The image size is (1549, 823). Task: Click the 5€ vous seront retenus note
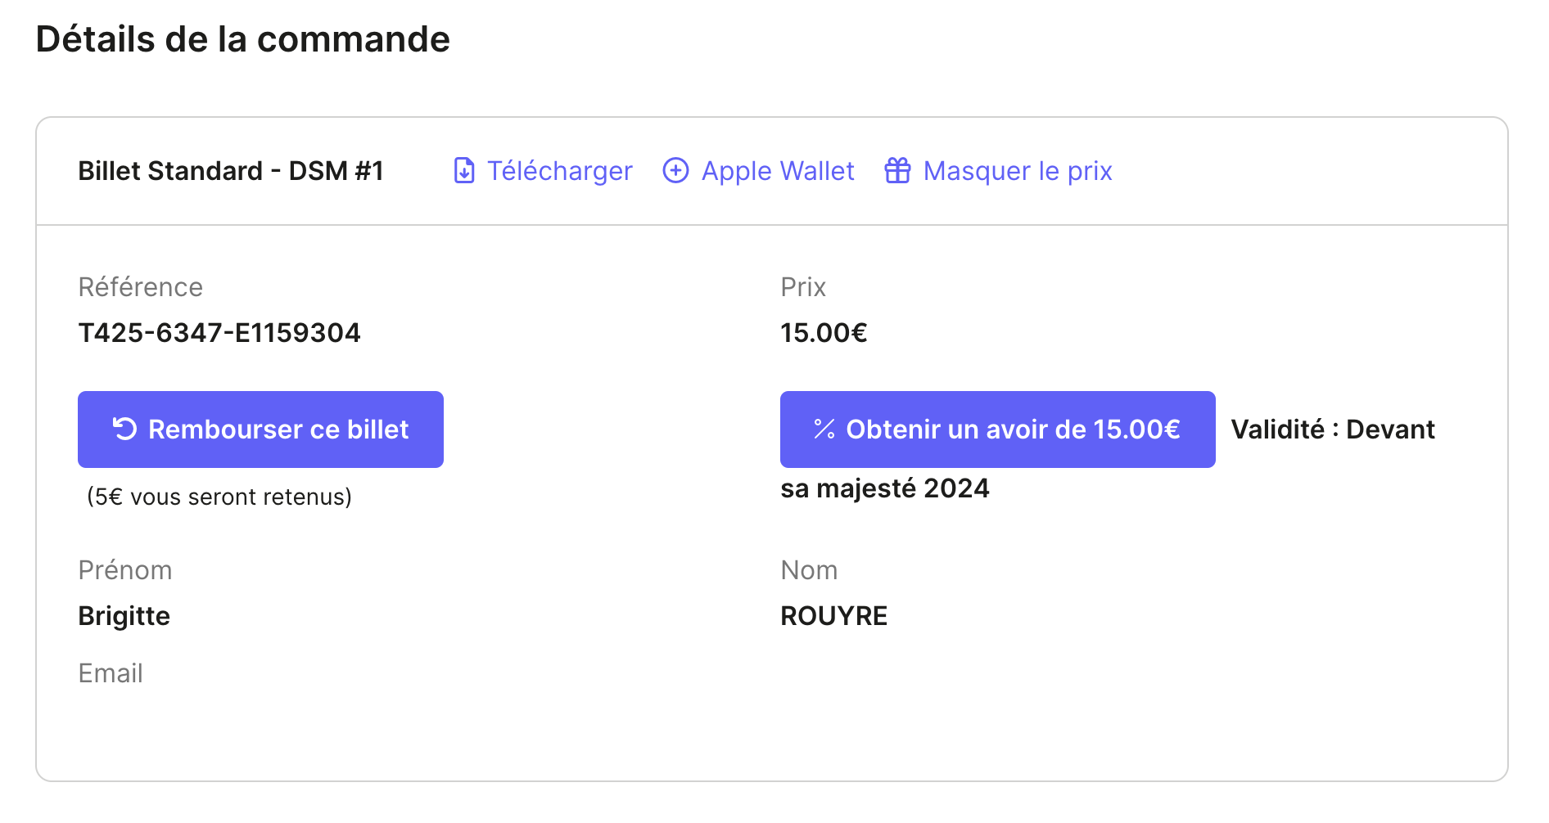[219, 497]
